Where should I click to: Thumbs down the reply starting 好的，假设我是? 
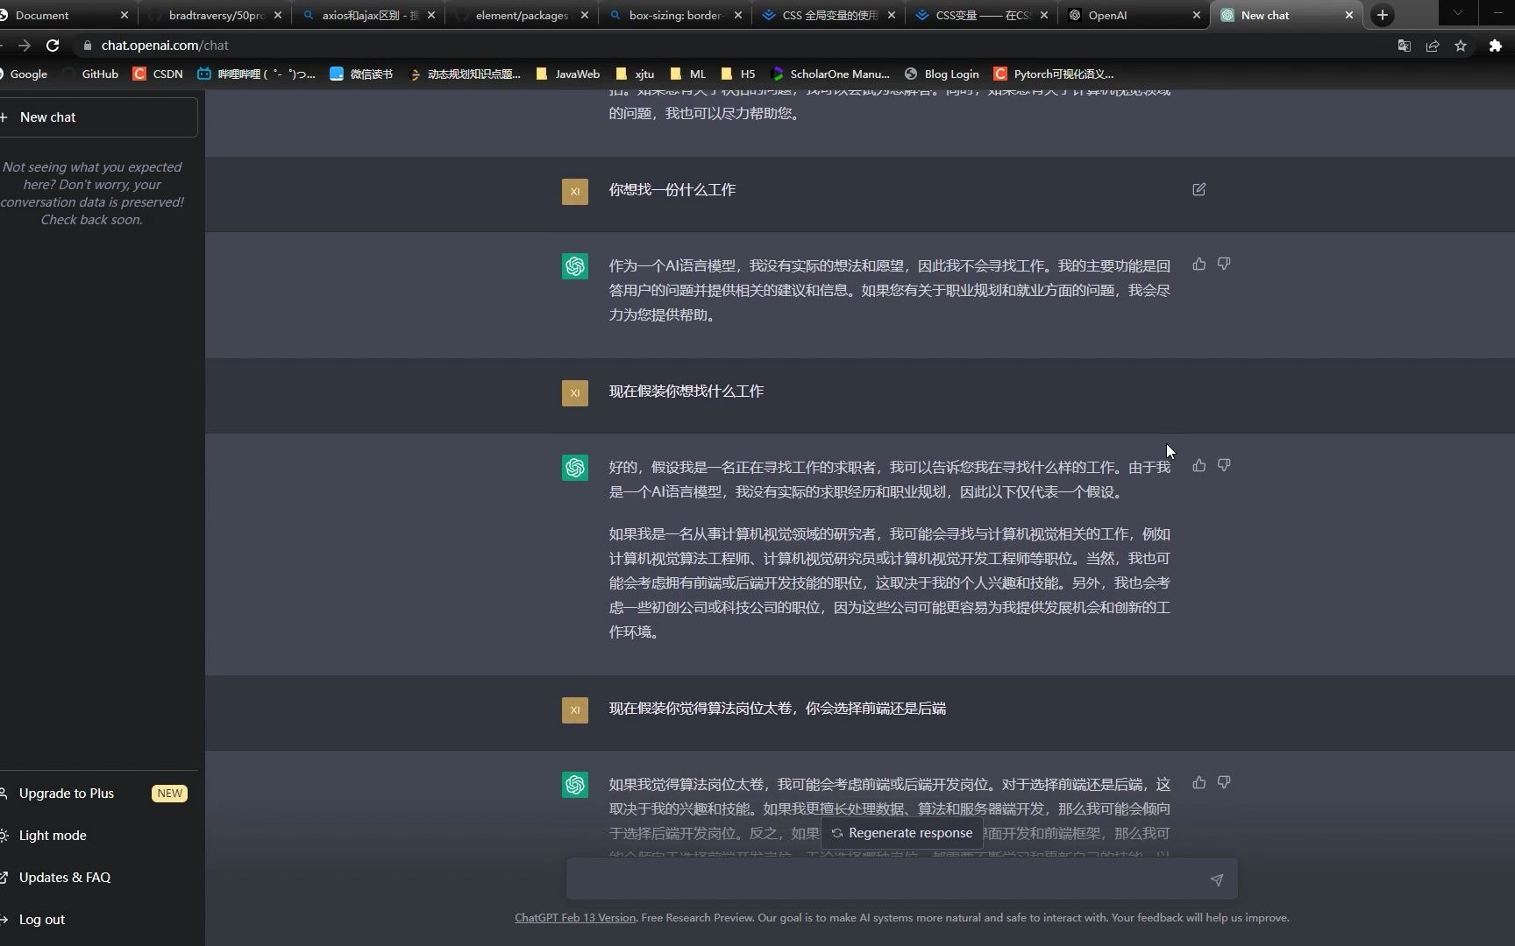[x=1224, y=465]
